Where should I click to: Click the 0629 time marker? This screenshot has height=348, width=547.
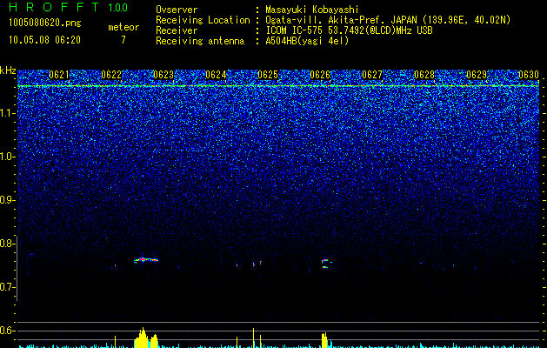tap(477, 75)
